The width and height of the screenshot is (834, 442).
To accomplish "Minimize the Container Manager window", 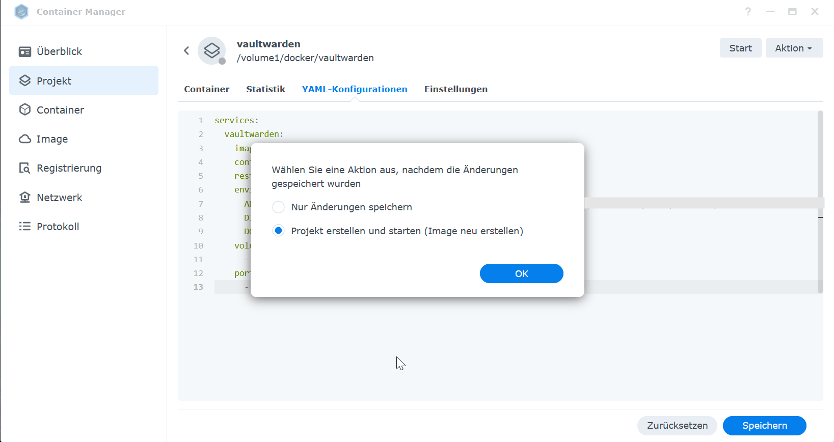I will point(770,11).
